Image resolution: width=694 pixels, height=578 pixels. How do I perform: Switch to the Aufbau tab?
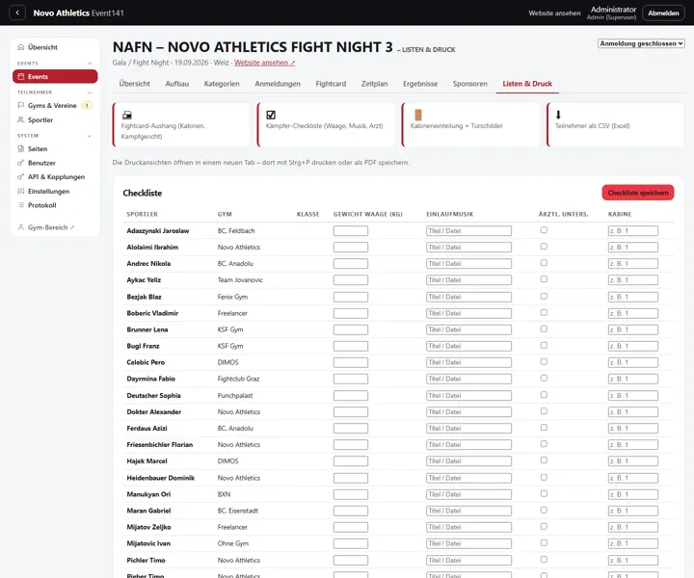(x=177, y=84)
